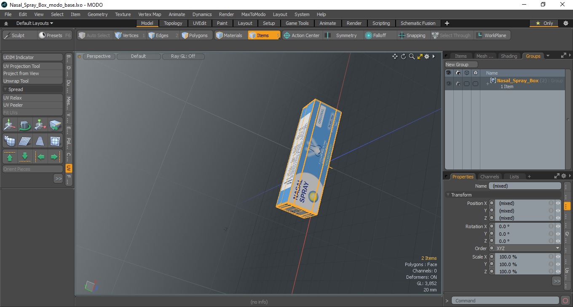Toggle Rotation X channel keyframe dot
This screenshot has height=307, width=573.
[492, 226]
